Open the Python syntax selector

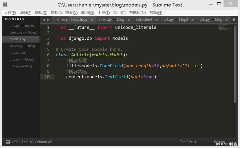tap(219, 142)
